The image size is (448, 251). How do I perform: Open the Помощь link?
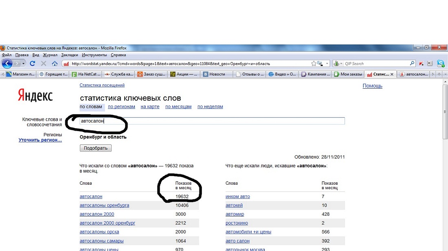372,86
